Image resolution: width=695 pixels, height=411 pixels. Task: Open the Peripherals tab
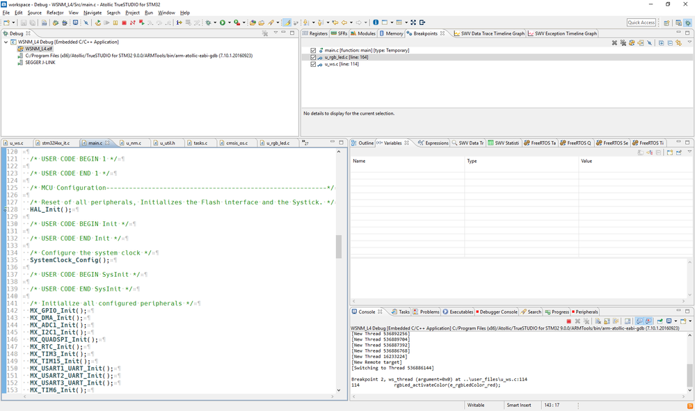[x=584, y=312]
